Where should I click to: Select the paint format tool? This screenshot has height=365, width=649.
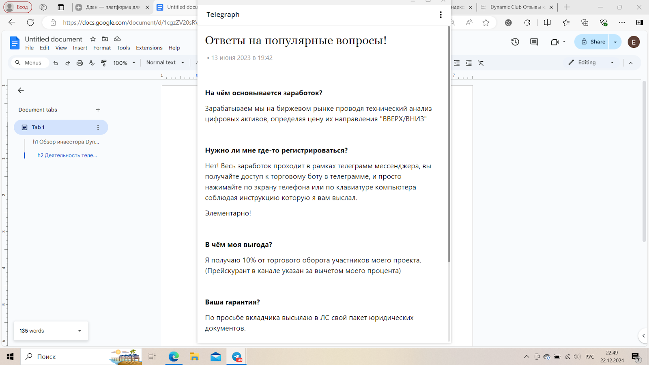pos(104,63)
